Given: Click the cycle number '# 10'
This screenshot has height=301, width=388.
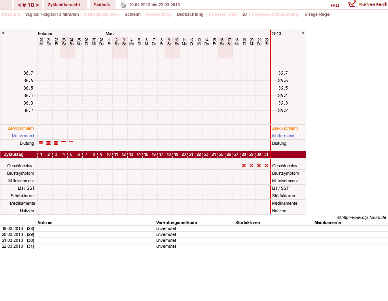Looking at the screenshot, I should point(28,5).
